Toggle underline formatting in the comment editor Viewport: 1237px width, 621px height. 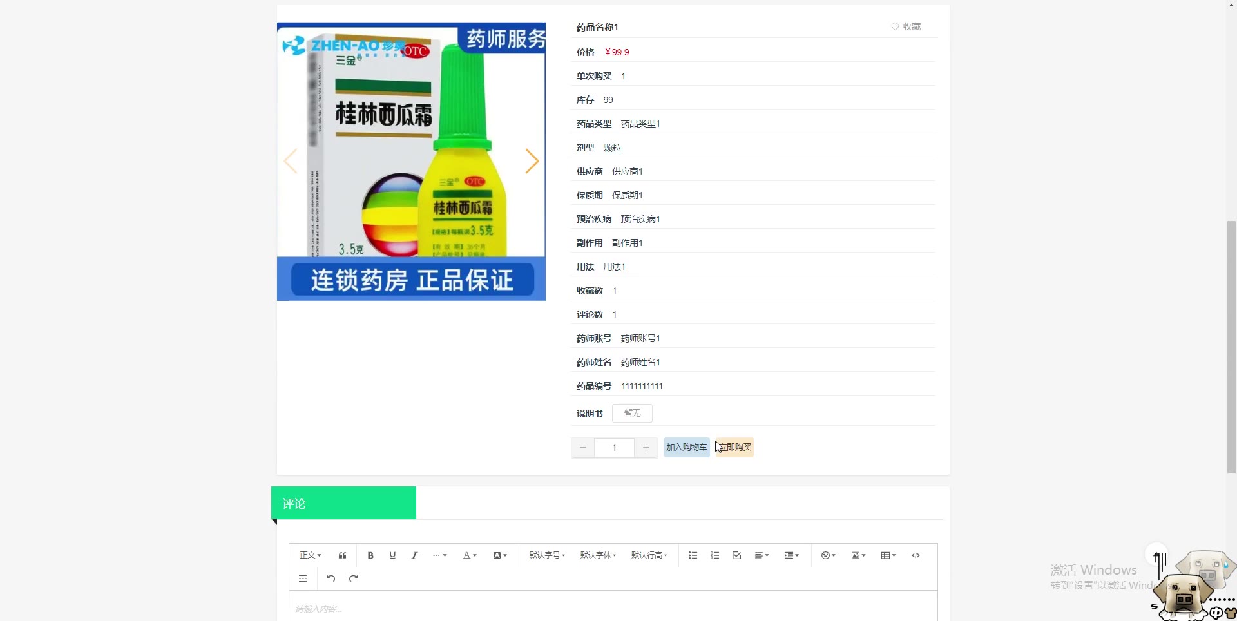(392, 555)
